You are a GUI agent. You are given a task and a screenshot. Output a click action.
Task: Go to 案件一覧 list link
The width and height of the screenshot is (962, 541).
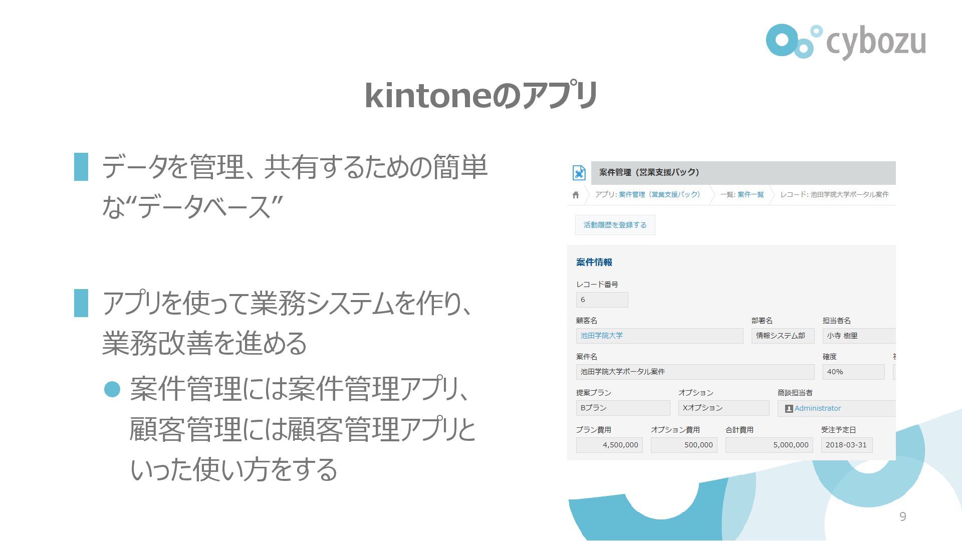pos(750,194)
